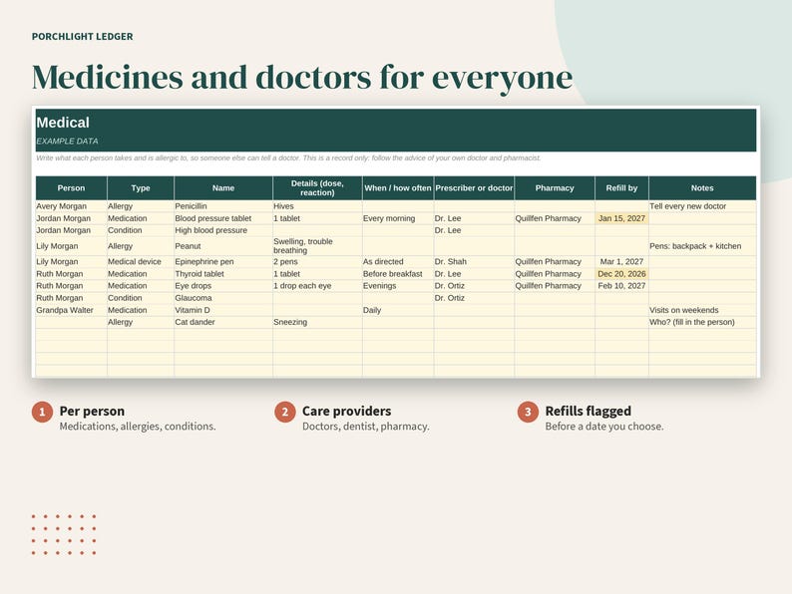This screenshot has width=792, height=594.
Task: Select the Sneezing cell
Action: click(x=317, y=322)
